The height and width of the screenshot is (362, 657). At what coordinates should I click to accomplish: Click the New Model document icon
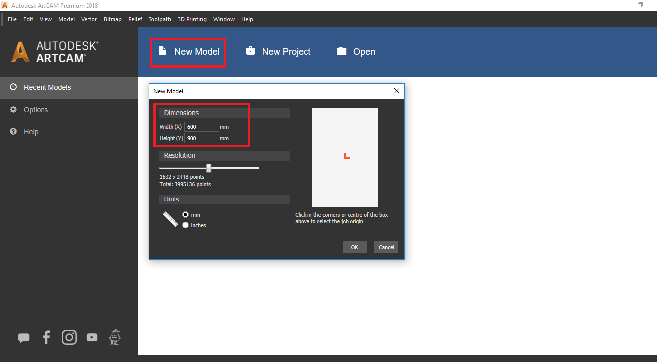[x=162, y=51]
